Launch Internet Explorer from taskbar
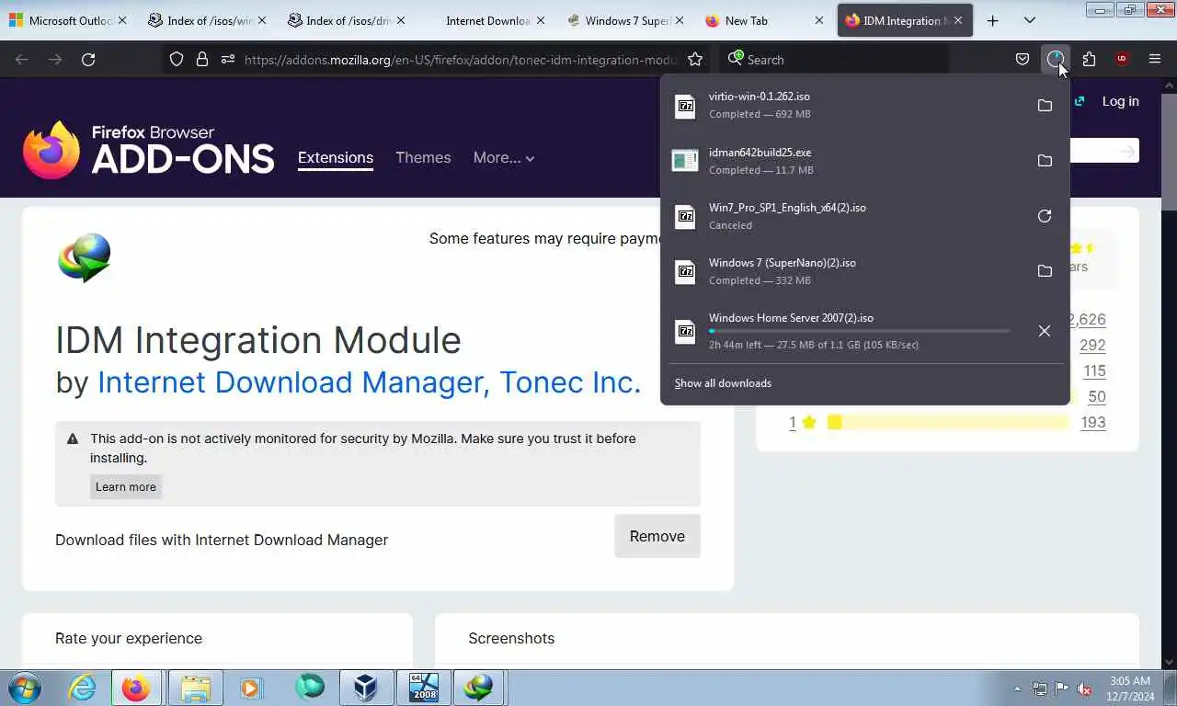Viewport: 1177px width, 706px height. tap(82, 688)
